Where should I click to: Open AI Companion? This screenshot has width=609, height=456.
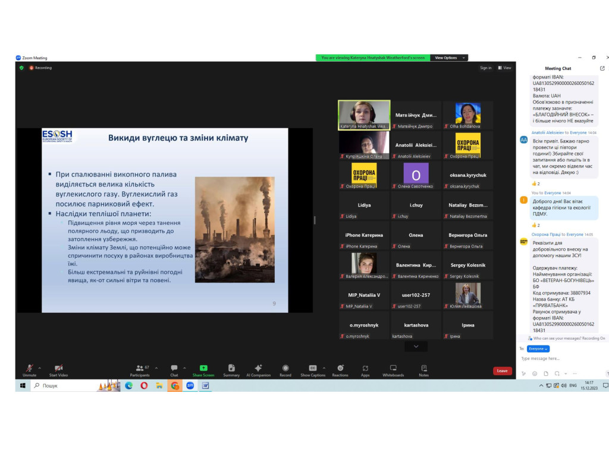[258, 370]
